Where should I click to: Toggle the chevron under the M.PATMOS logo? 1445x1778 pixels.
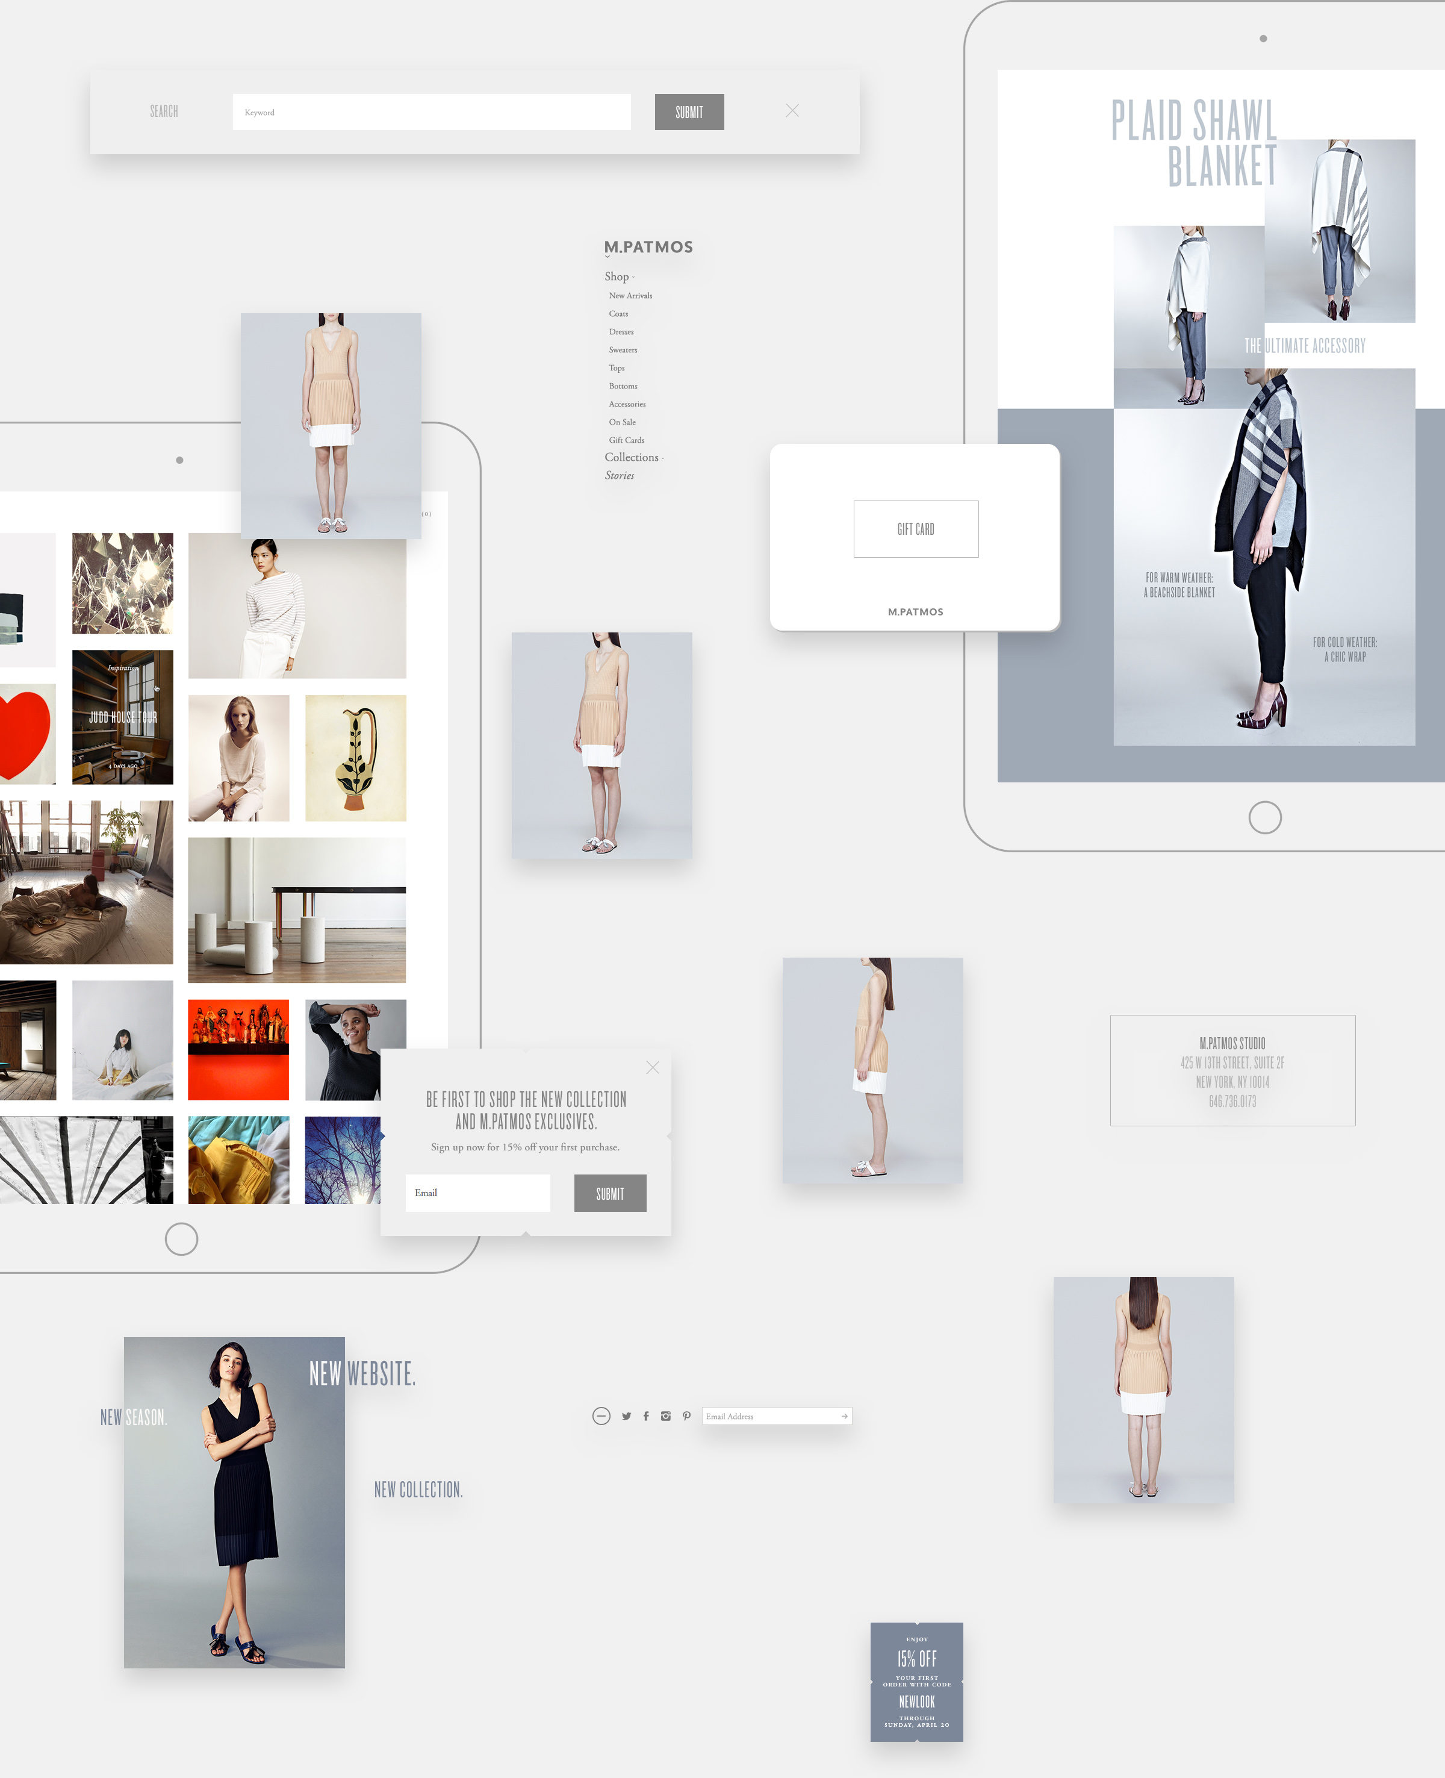607,257
